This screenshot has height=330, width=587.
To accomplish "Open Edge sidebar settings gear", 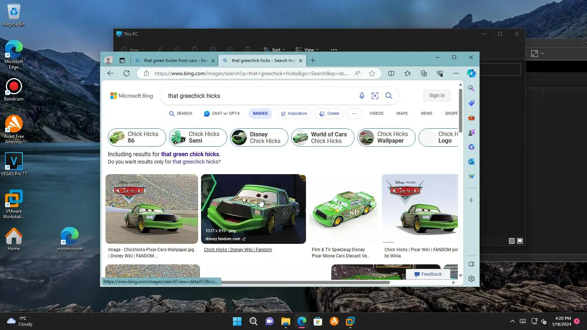I will 471,279.
